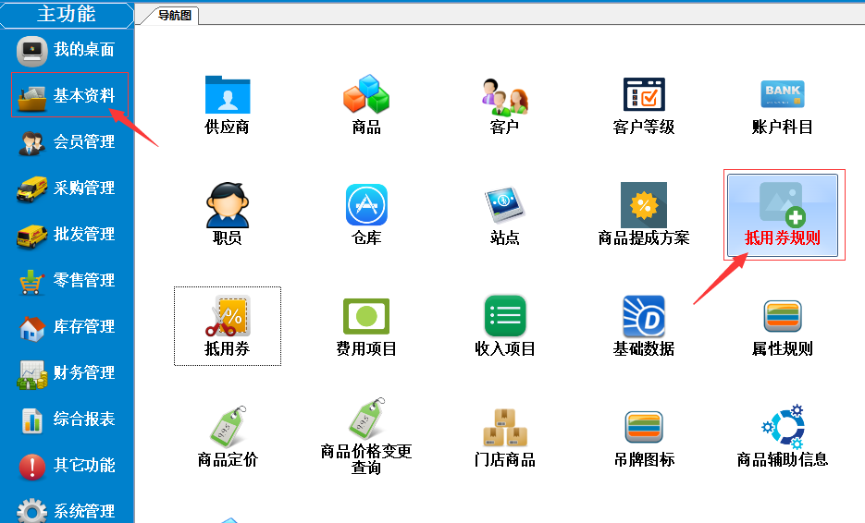Open the 供应商 module
Screen dimensions: 865x523
[228, 104]
